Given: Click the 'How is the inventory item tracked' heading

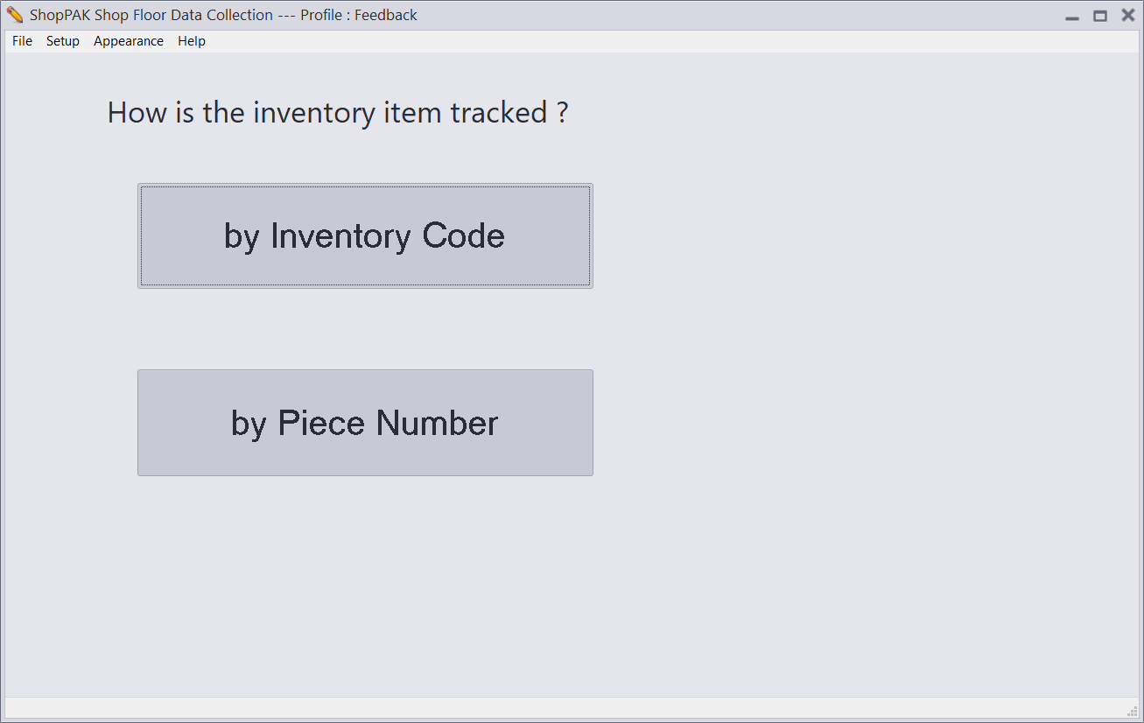Looking at the screenshot, I should point(338,113).
